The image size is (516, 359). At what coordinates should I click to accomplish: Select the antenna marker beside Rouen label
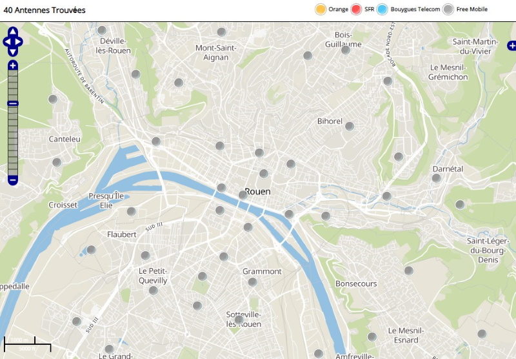[243, 194]
